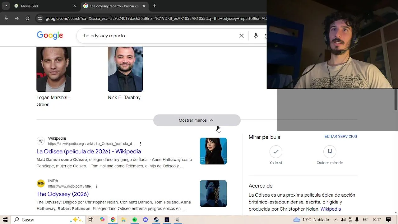Viewport: 398px width, 224px height.
Task: Select the odyssey reparto tab
Action: [114, 6]
